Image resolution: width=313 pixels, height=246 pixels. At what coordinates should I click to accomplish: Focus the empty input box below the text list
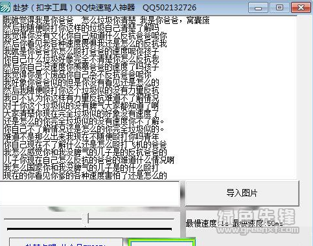coord(89,194)
